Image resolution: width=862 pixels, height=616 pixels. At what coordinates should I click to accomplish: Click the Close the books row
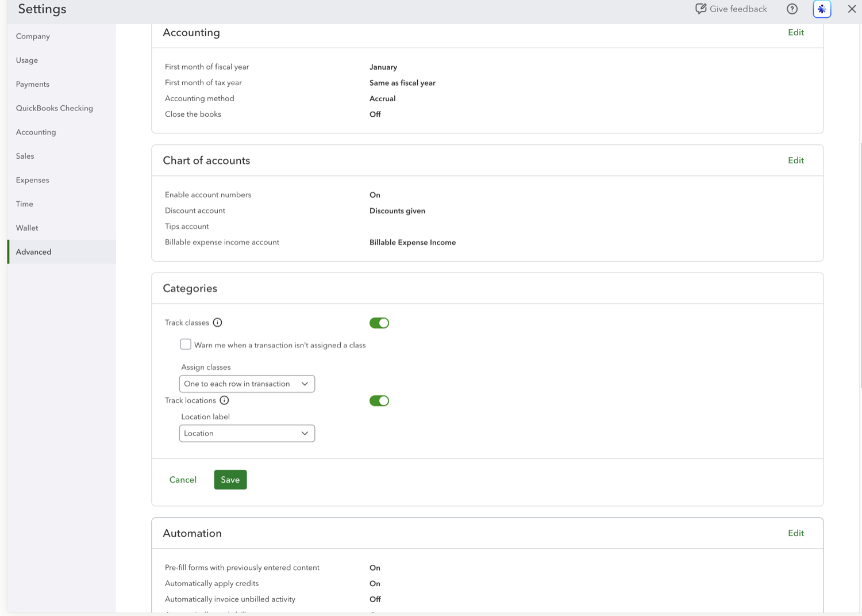tap(487, 114)
